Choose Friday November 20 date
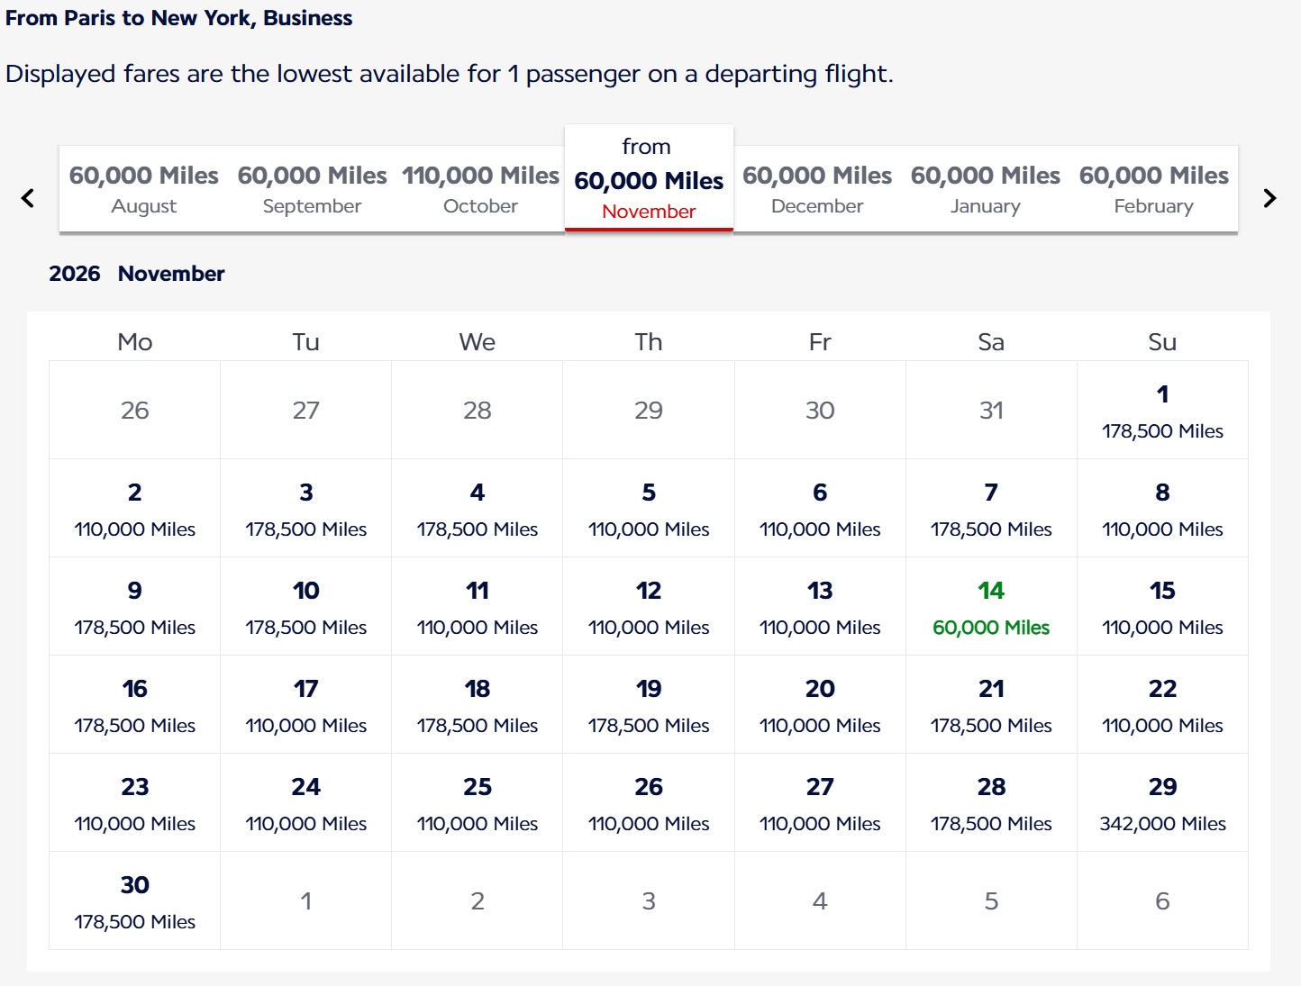The width and height of the screenshot is (1301, 986). click(x=820, y=705)
